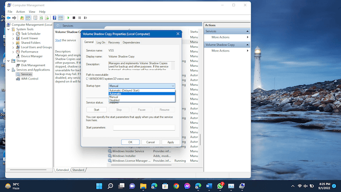Select Task Scheduler in the tree
This screenshot has width=341, height=192.
tap(31, 34)
